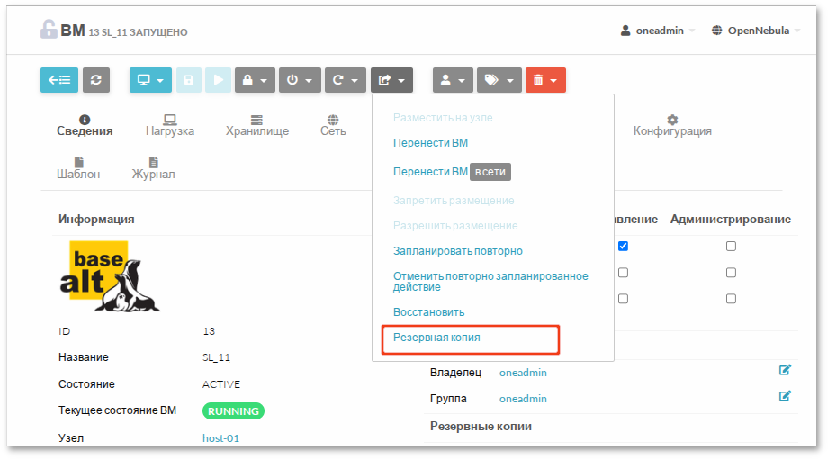Open the oneadmin user menu
The width and height of the screenshot is (828, 459).
[657, 31]
